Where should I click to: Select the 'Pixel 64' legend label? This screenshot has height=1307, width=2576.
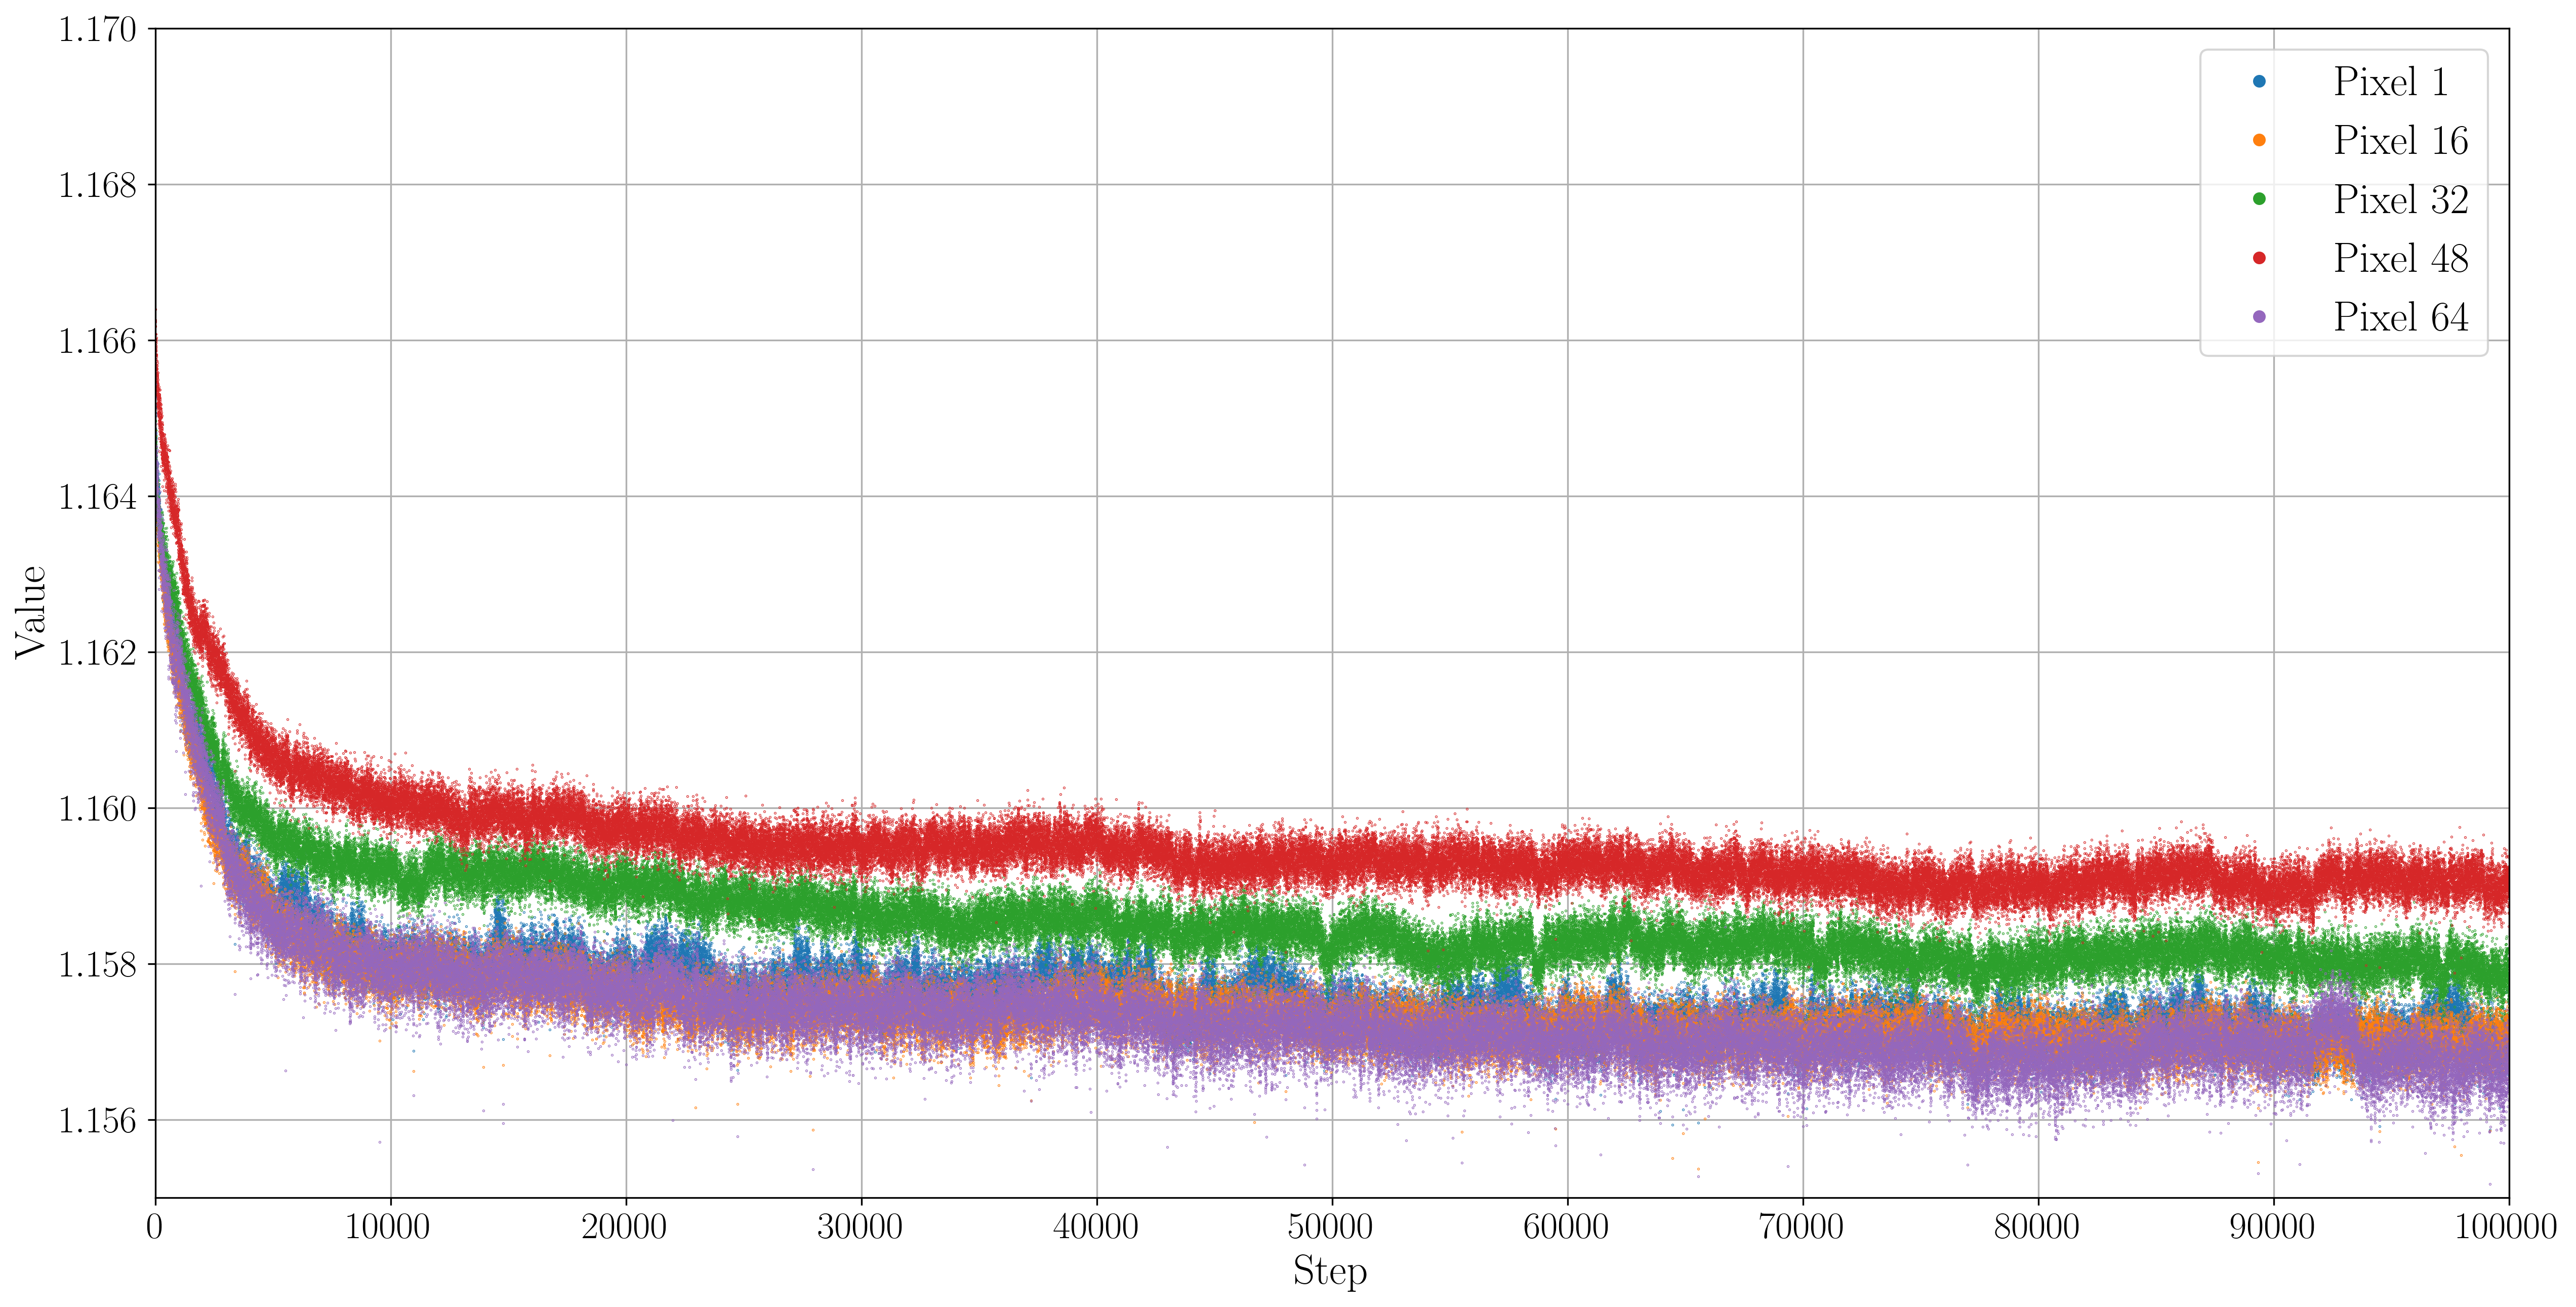tap(2400, 318)
